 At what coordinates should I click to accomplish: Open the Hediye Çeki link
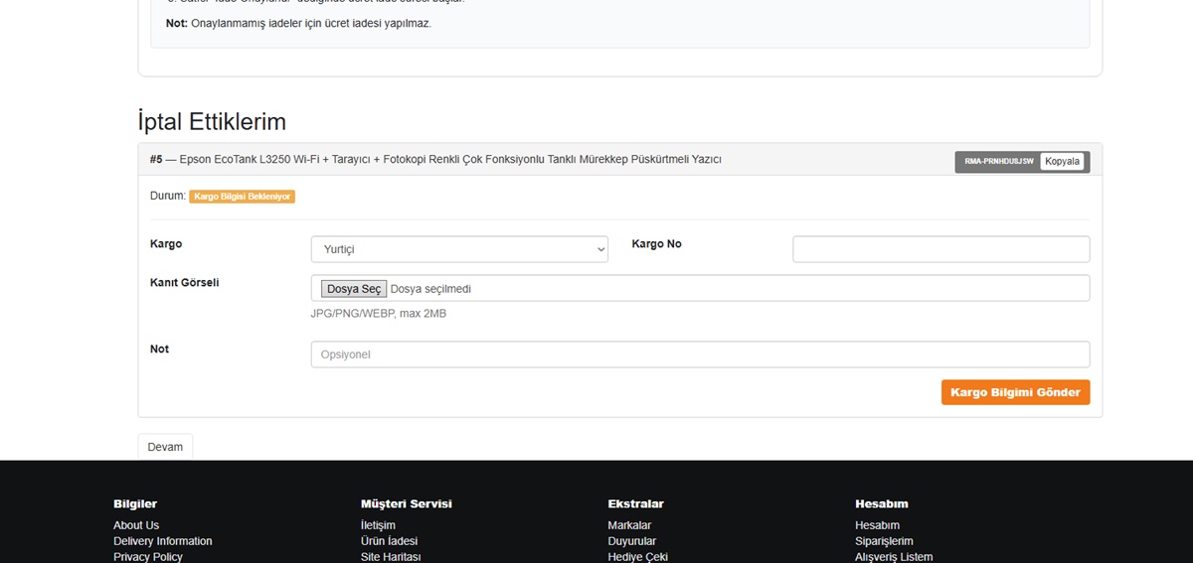click(x=637, y=556)
